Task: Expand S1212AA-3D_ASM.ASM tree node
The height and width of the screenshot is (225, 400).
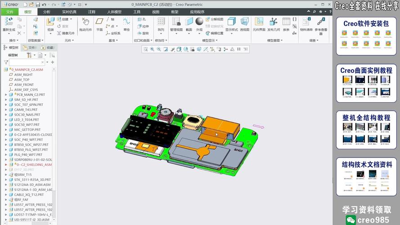Action: point(6,184)
